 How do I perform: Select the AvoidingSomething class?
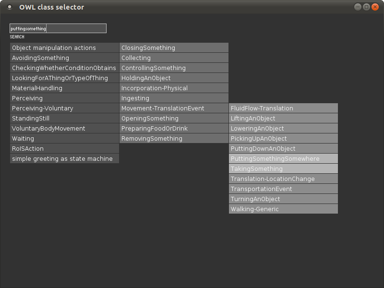point(64,58)
